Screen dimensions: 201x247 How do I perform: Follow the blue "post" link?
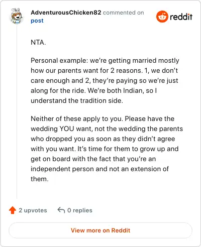[x=37, y=21]
